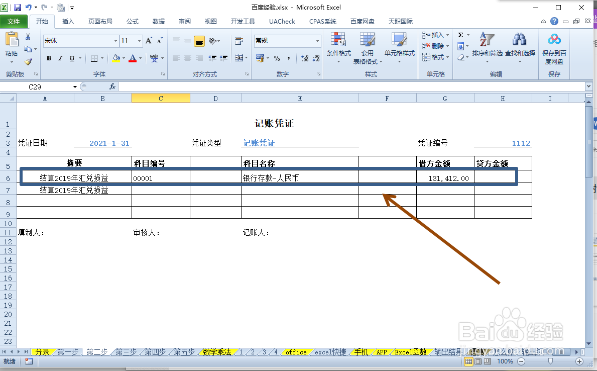Apply percent style to the cell
The height and width of the screenshot is (371, 597).
point(276,58)
